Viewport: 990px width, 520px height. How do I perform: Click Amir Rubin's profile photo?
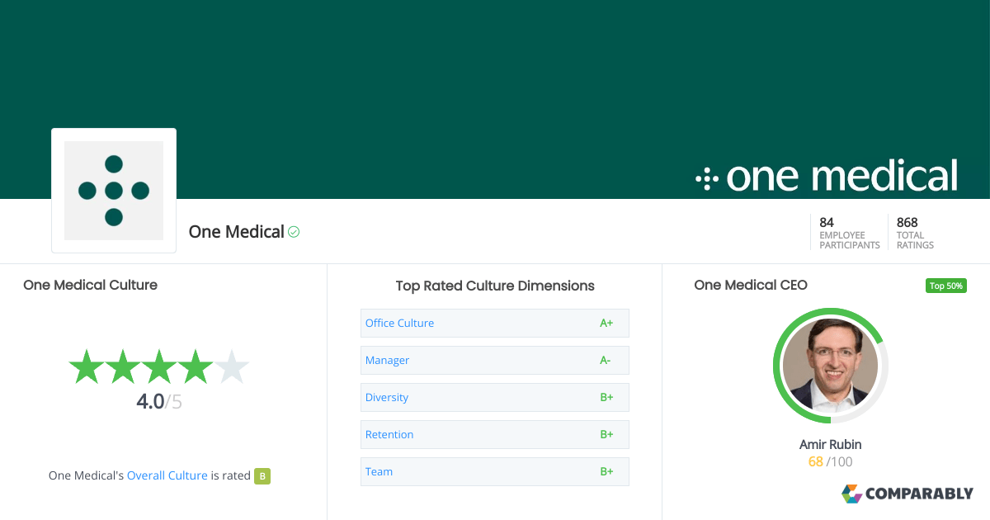830,366
